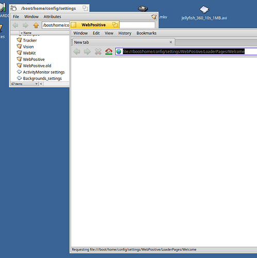
Task: Select ActivityMonitor settings file icon
Action: point(19,72)
